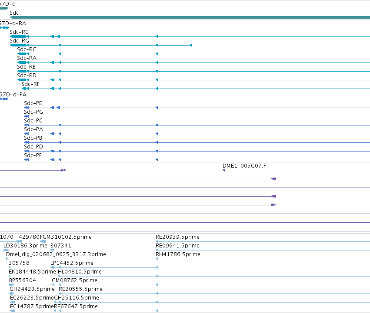The height and width of the screenshot is (313, 370).
Task: Select the Sdc-RD transcript label
Action: click(x=27, y=76)
